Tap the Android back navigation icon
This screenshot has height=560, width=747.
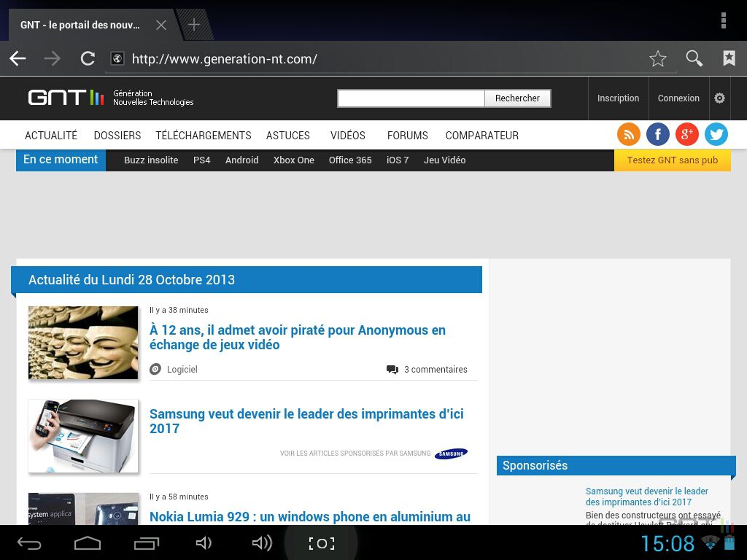29,543
